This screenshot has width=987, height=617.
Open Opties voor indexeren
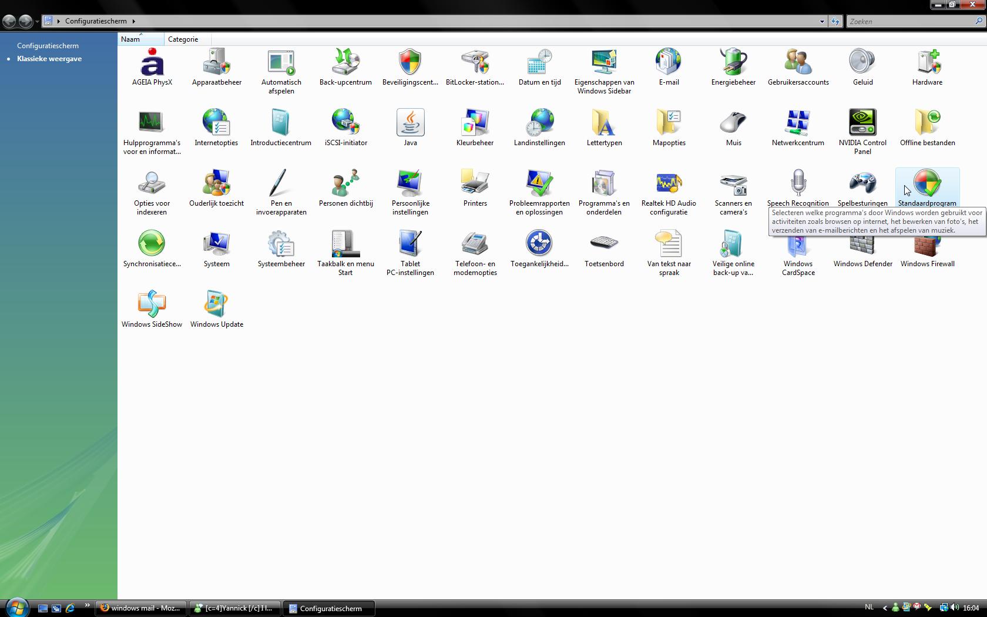click(152, 193)
